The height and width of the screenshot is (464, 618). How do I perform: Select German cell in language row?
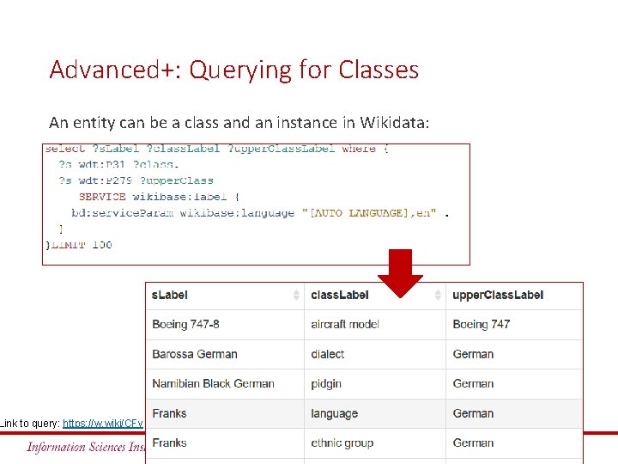[x=514, y=413]
